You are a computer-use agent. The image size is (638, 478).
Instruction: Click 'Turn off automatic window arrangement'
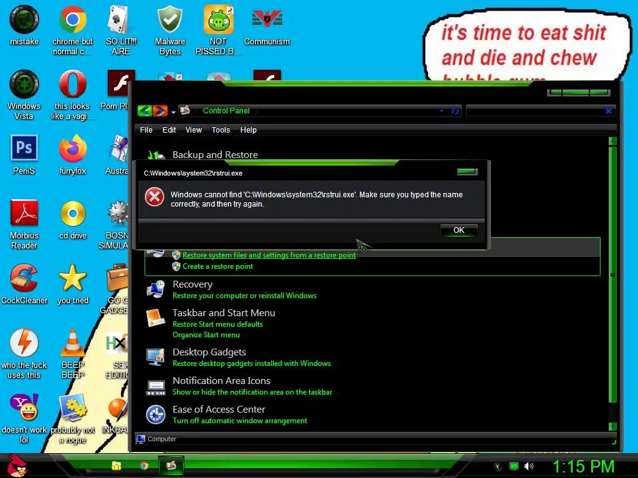pyautogui.click(x=240, y=421)
